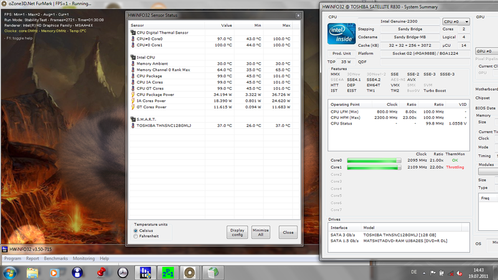Screen dimensions: 498x280
Task: Click the CPU Package Power lightning icon
Action: coord(133,95)
